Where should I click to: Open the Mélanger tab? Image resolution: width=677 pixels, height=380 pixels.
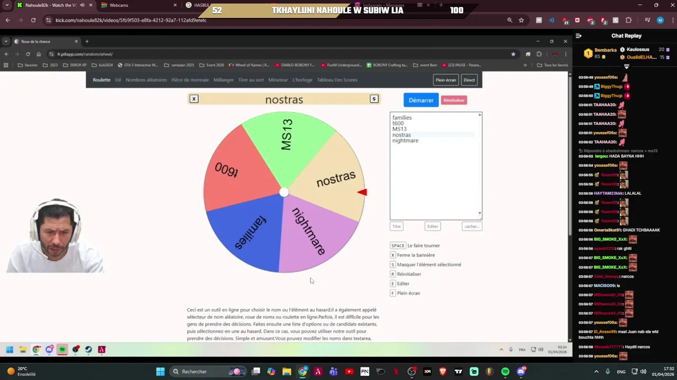click(224, 80)
